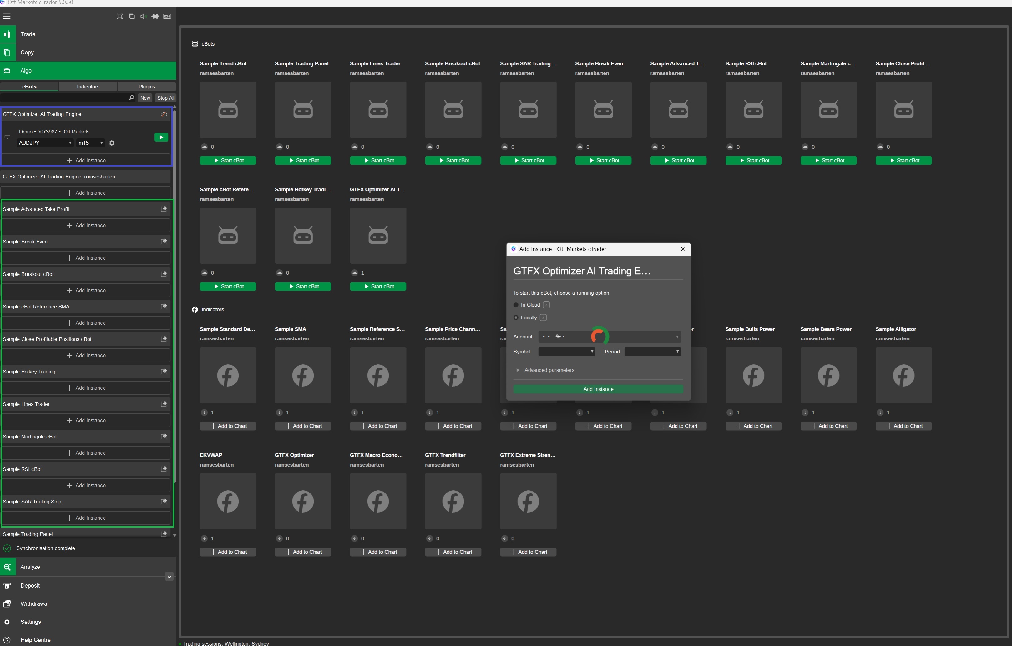
Task: Start the AUDJPY instance play button
Action: [161, 137]
